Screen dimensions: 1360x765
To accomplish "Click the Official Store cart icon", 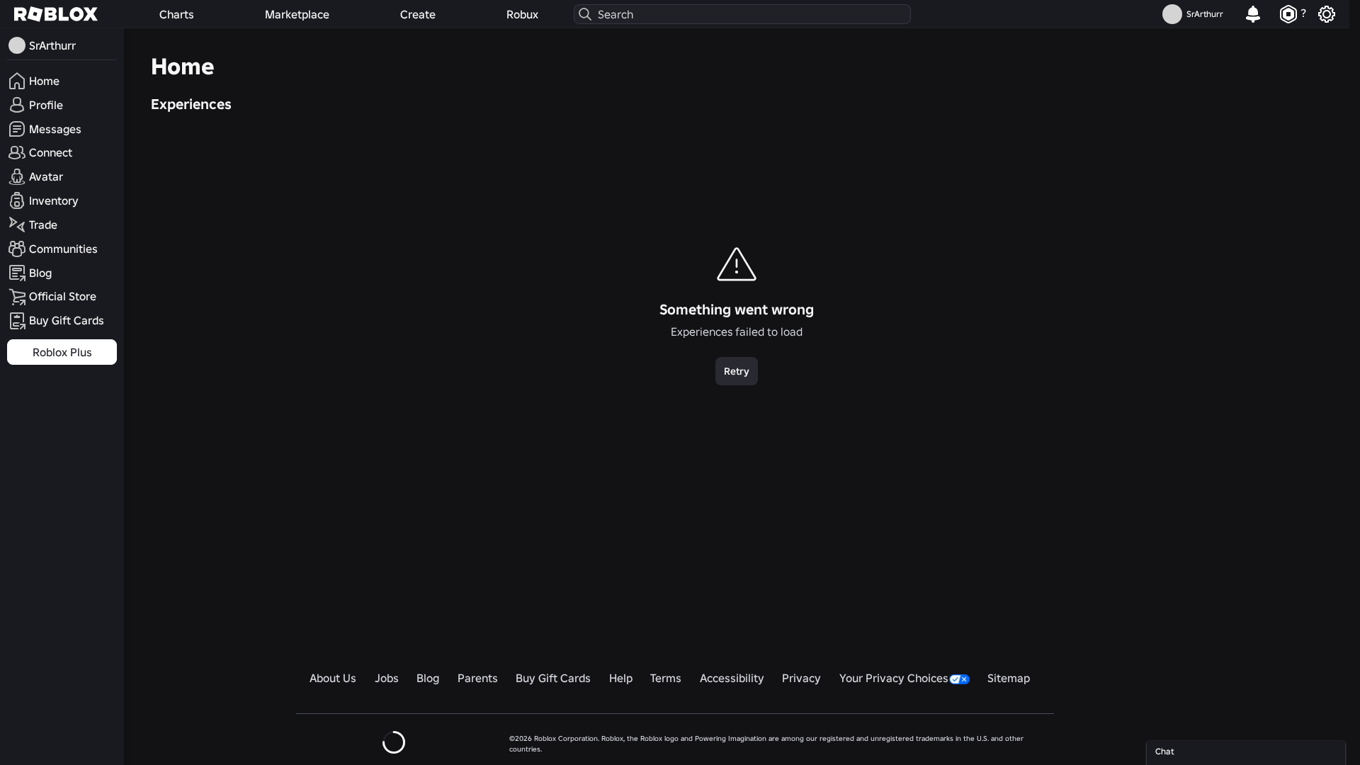I will pyautogui.click(x=17, y=297).
